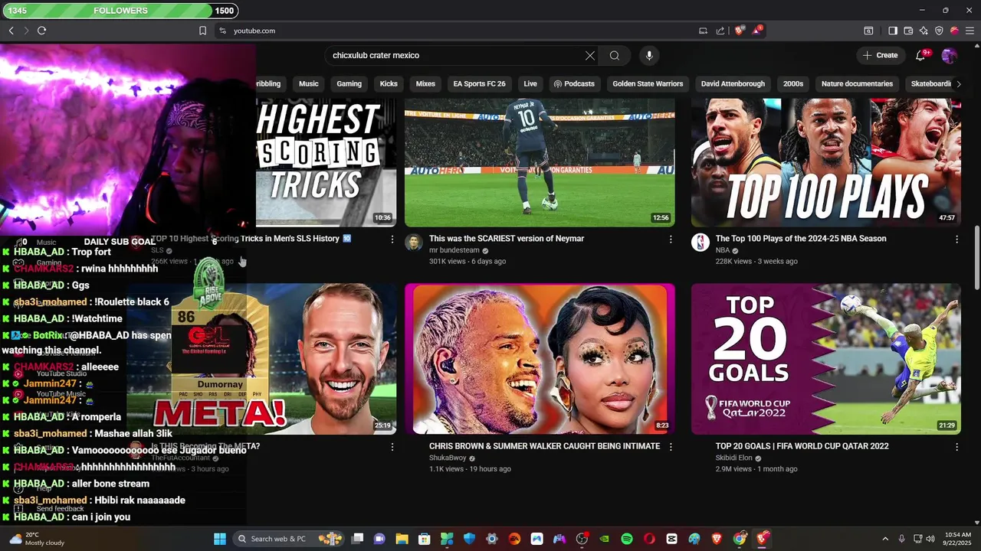The height and width of the screenshot is (551, 981).
Task: Open Brave Wallet icon
Action: coord(908,31)
